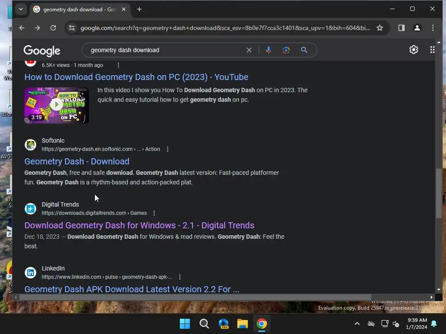Open Chrome profile menu
The width and height of the screenshot is (446, 334).
[417, 28]
